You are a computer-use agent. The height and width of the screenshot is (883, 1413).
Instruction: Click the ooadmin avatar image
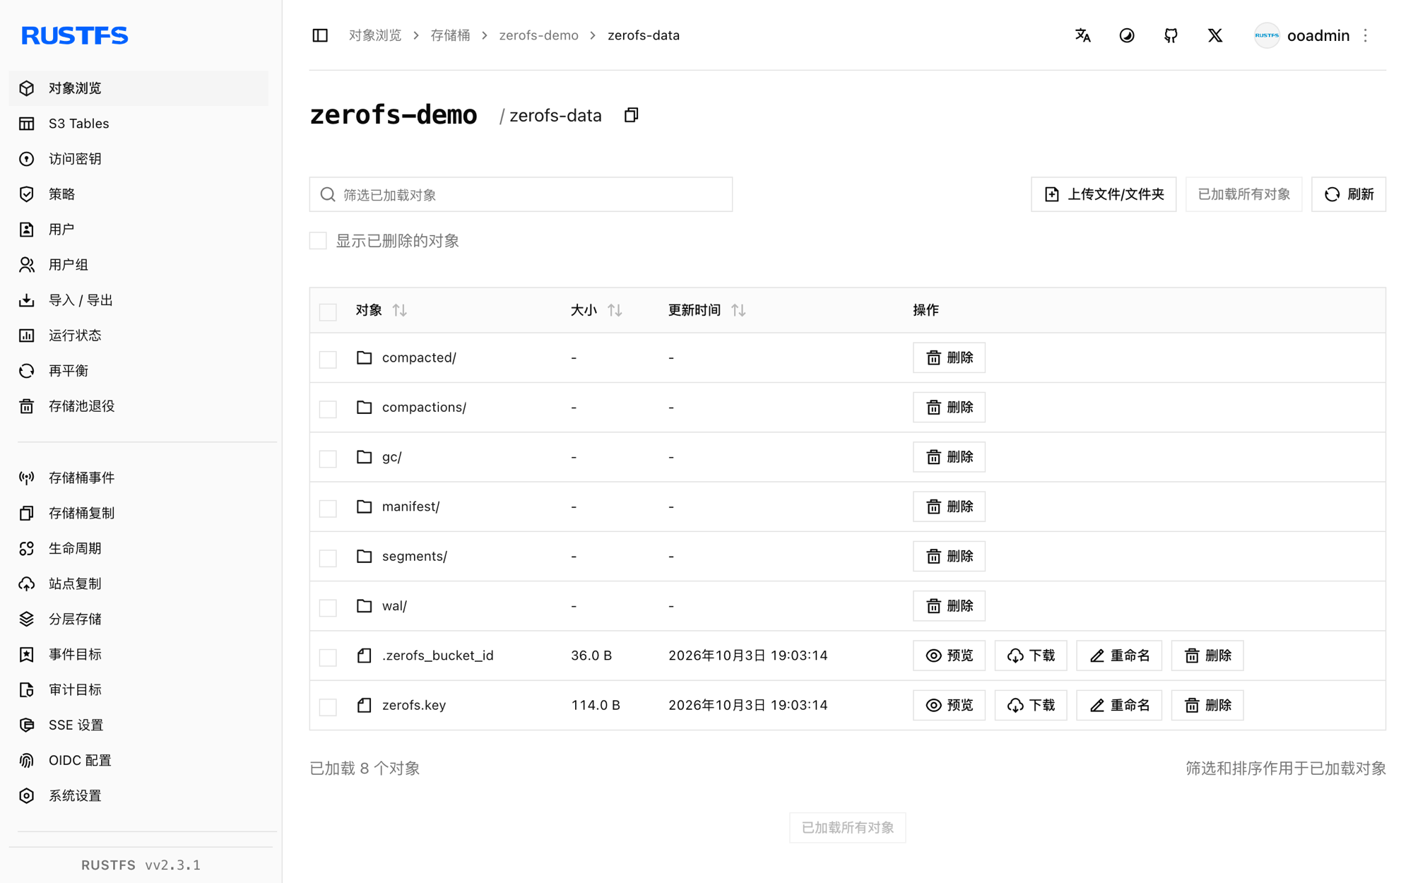(x=1267, y=35)
